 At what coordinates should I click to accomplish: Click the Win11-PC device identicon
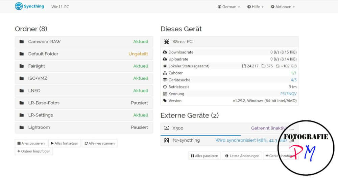pos(167,42)
